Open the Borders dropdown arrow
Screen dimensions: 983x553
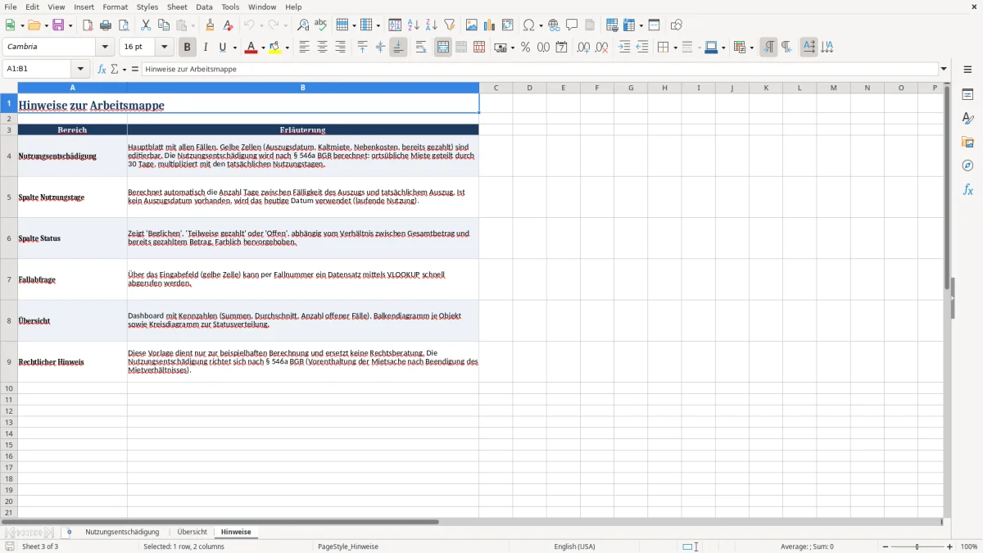[x=675, y=48]
